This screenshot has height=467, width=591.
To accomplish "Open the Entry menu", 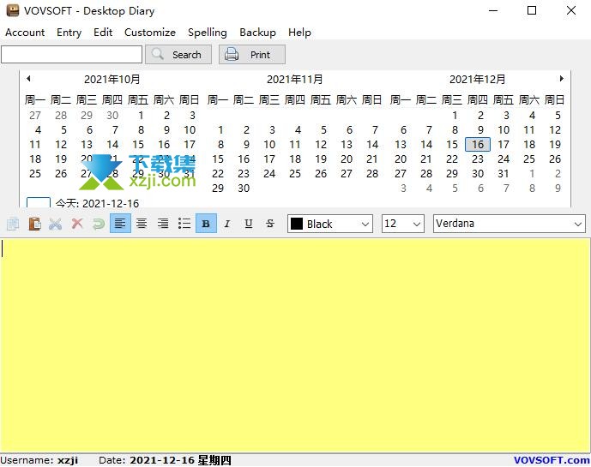I will click(x=69, y=33).
